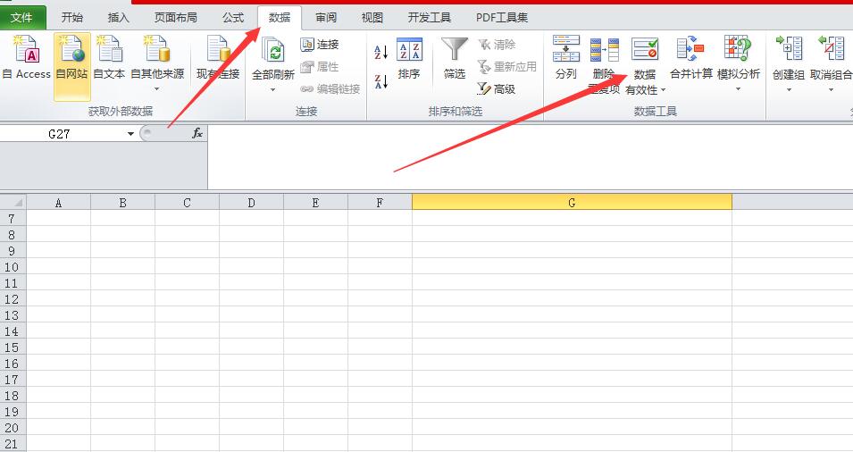This screenshot has width=853, height=452.
Task: Click the Ungroup (取消组合) icon
Action: (x=831, y=49)
